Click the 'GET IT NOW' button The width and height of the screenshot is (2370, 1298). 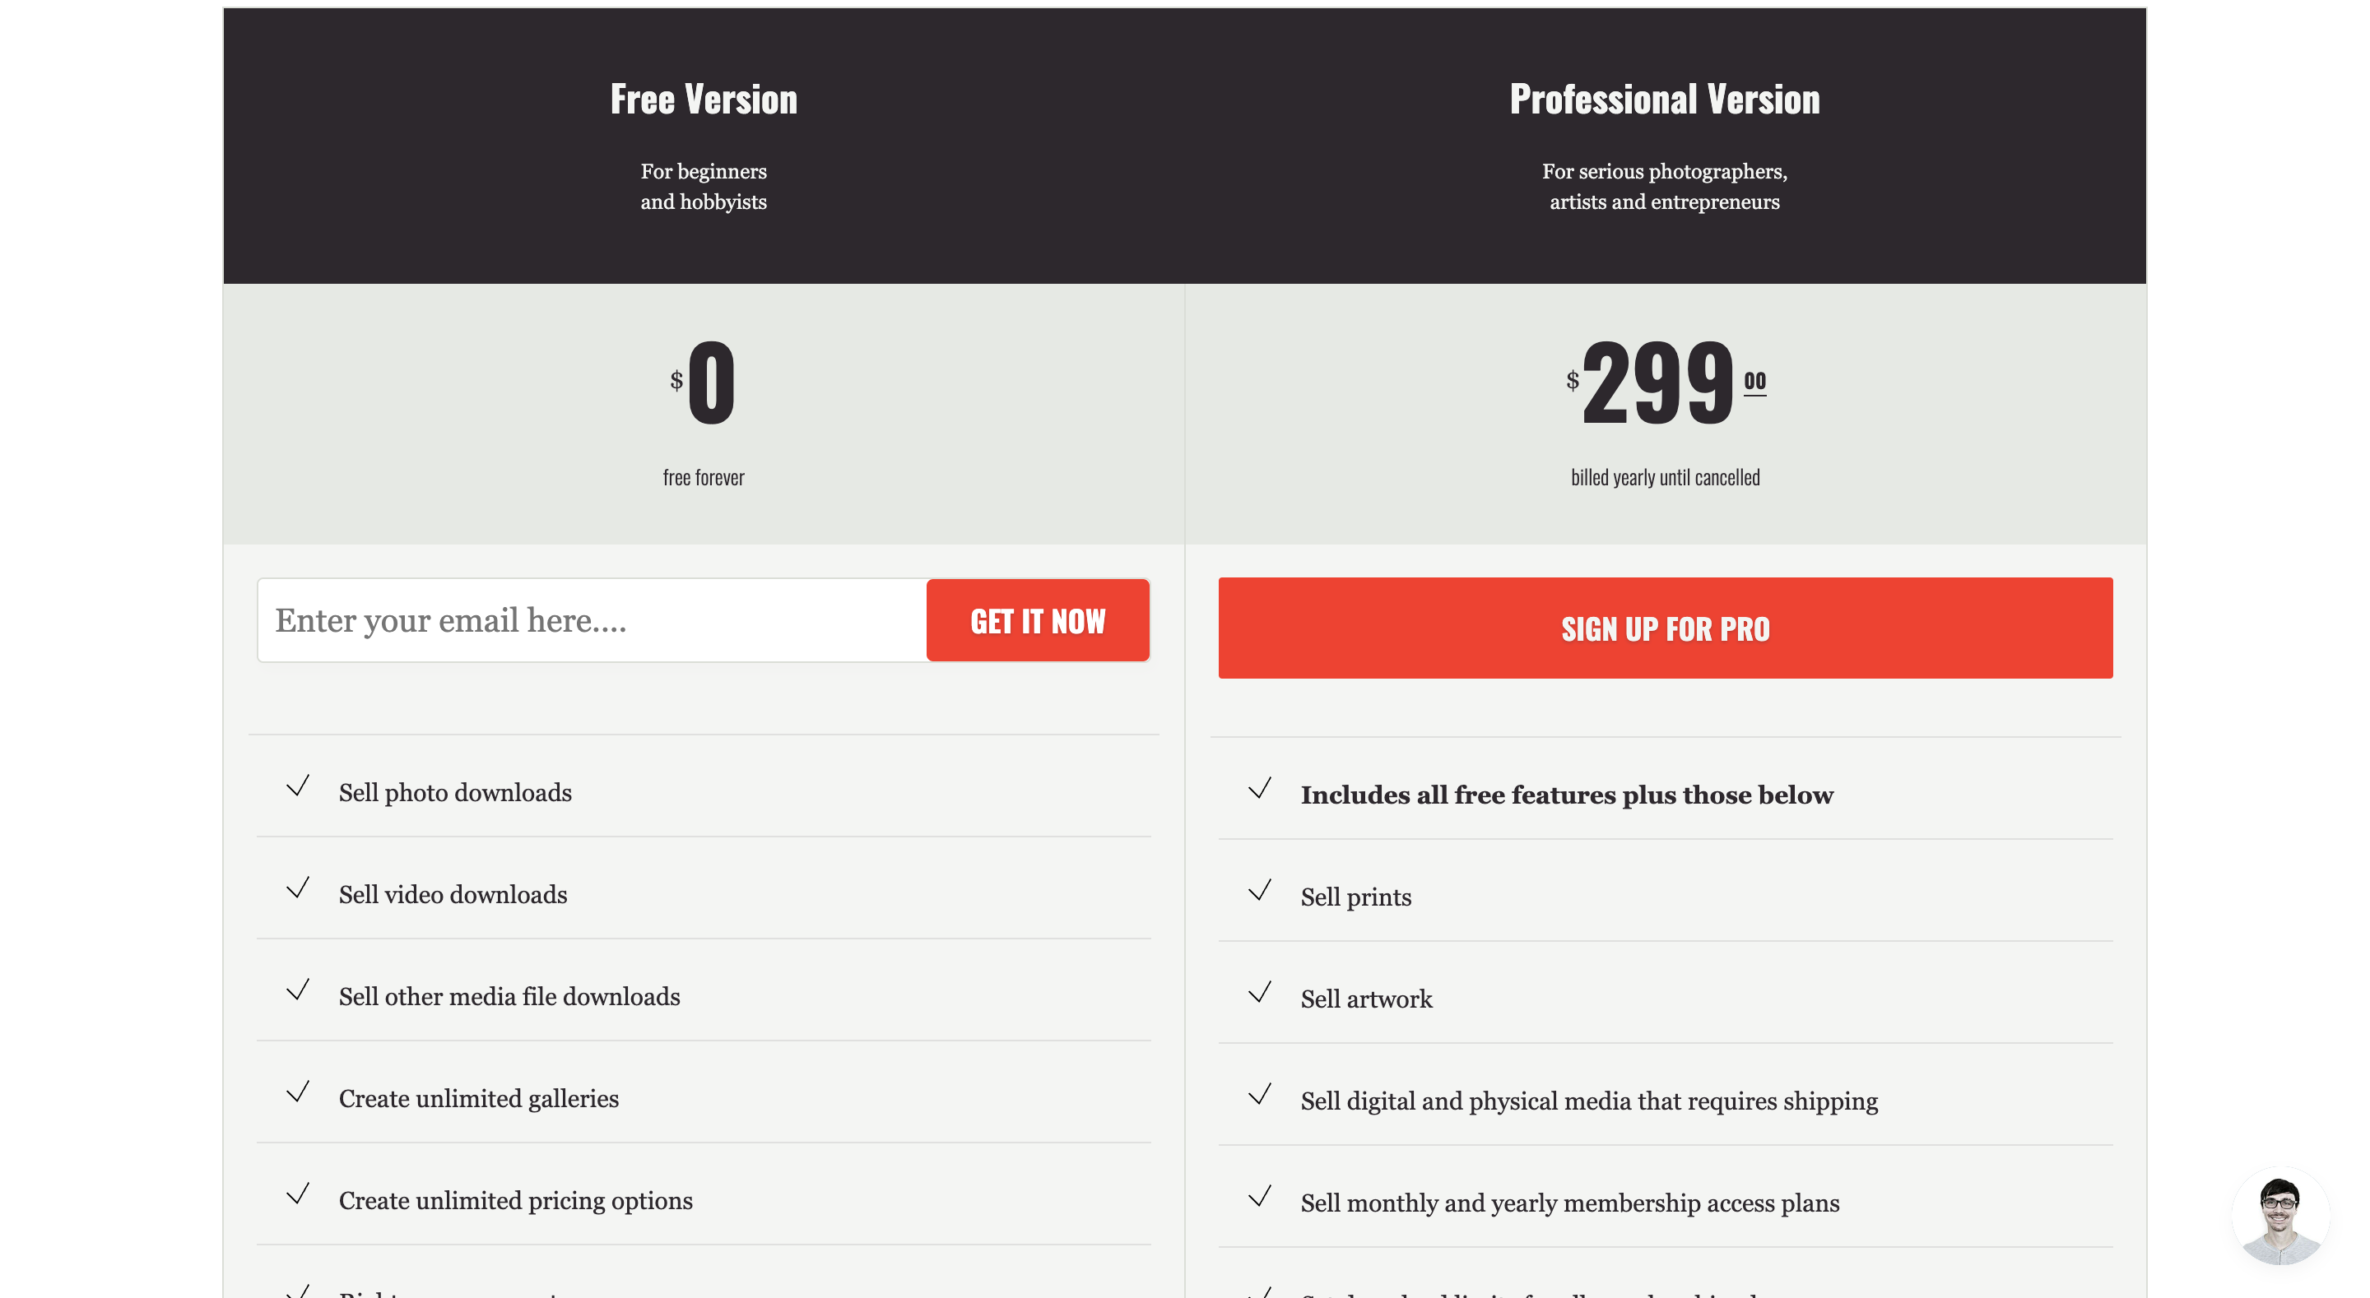(1038, 620)
